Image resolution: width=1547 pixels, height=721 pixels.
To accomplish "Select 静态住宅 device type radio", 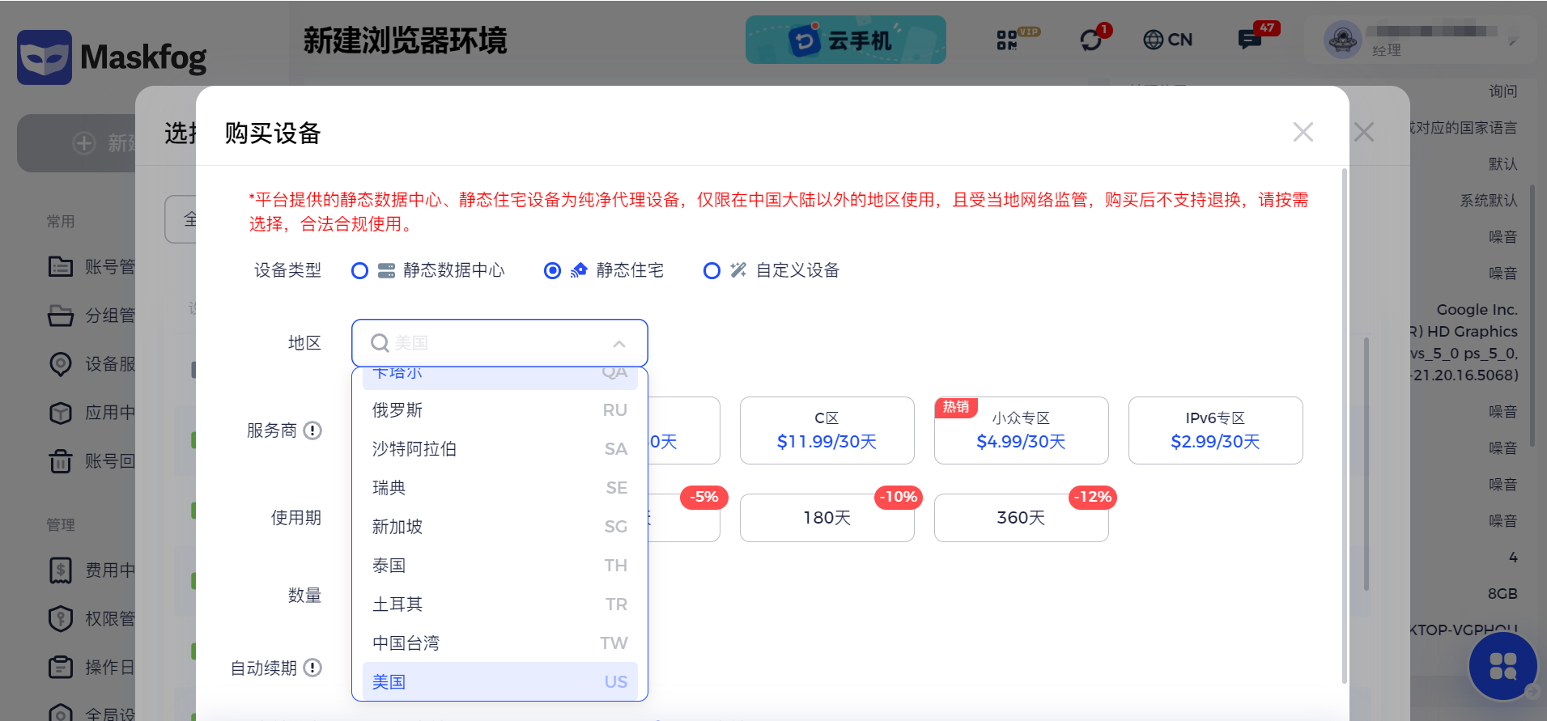I will click(553, 270).
